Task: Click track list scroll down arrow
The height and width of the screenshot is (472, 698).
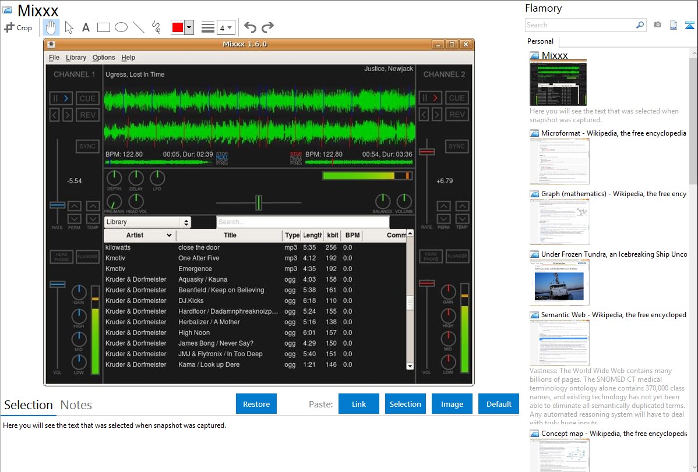Action: pyautogui.click(x=410, y=365)
